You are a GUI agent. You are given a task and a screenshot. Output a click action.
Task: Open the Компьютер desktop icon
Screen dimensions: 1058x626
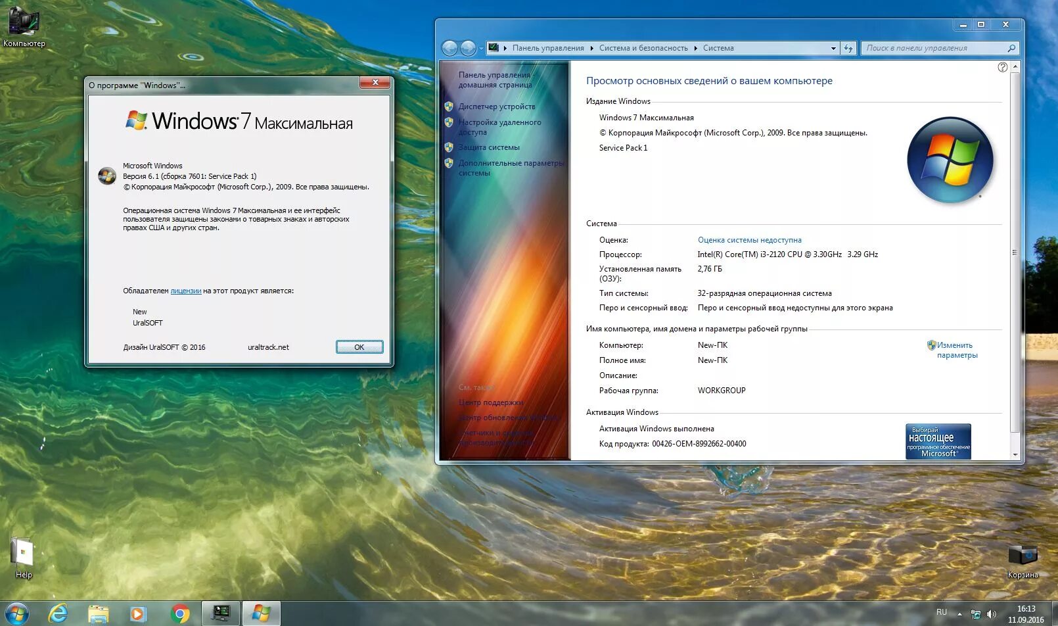click(24, 26)
